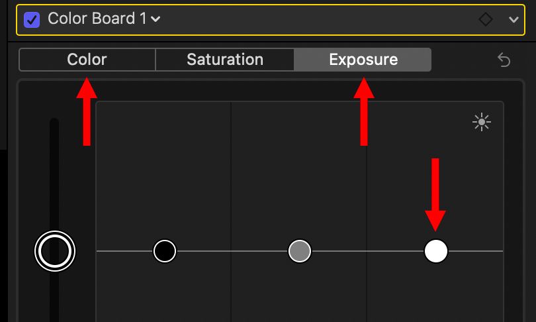Click the Color Board 1 effect title
536x322 pixels.
click(97, 19)
